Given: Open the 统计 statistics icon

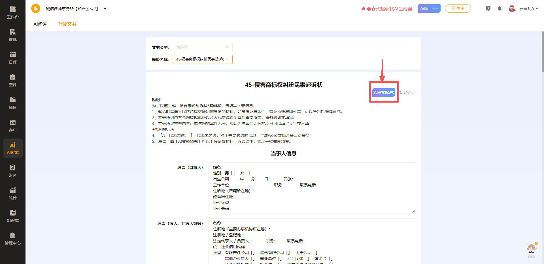Looking at the screenshot, I should 12,193.
